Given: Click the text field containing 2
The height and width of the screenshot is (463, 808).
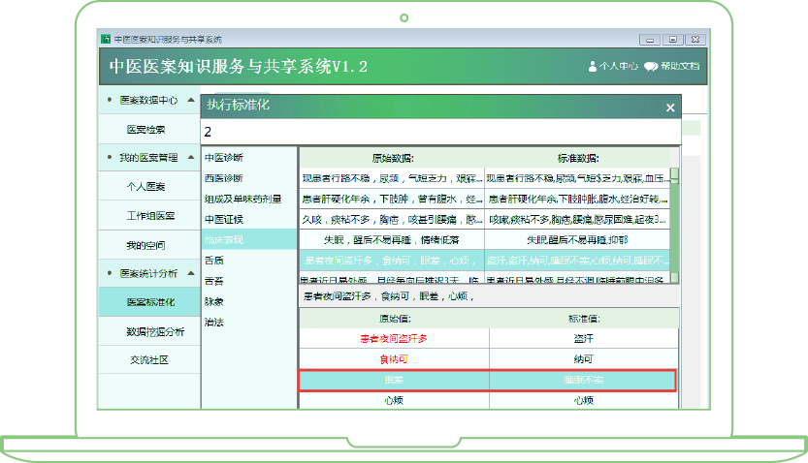Looking at the screenshot, I should [x=436, y=132].
